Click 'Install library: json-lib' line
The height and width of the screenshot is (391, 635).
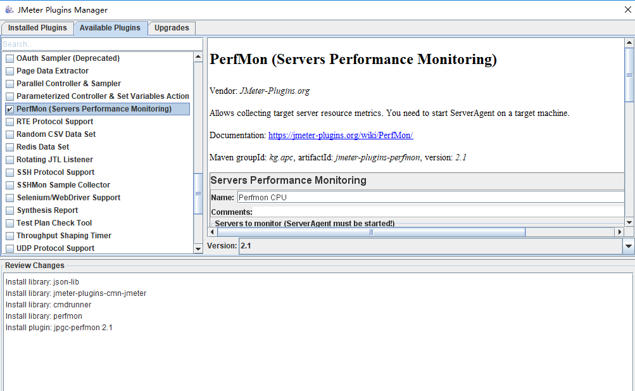point(42,282)
